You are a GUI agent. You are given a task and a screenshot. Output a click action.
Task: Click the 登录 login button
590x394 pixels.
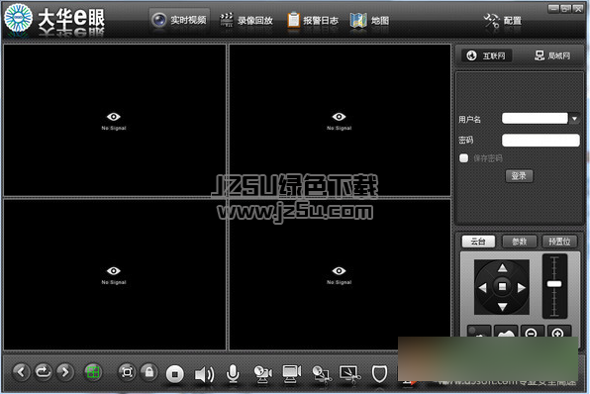519,176
